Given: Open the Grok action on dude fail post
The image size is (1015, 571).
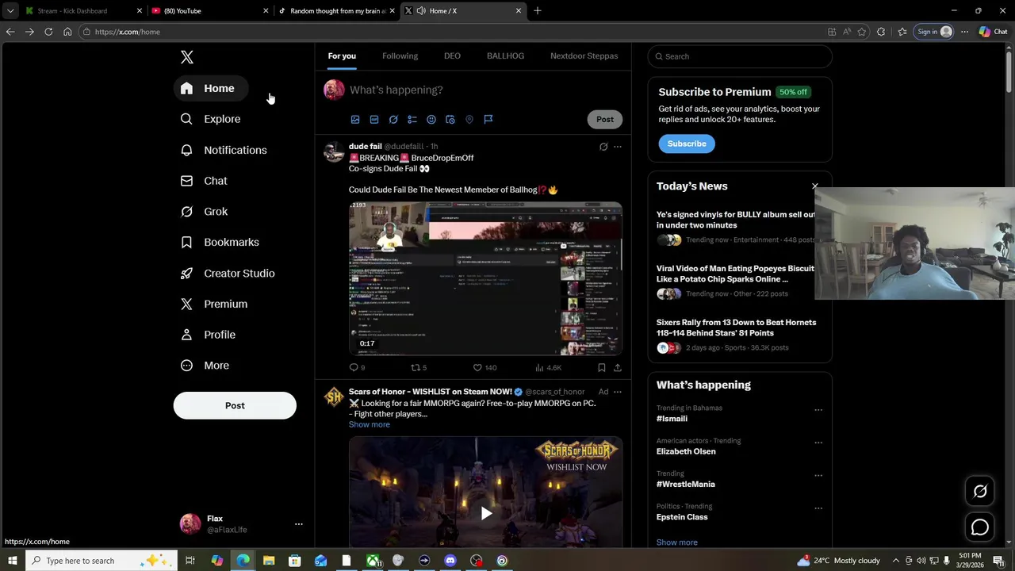Looking at the screenshot, I should [603, 147].
